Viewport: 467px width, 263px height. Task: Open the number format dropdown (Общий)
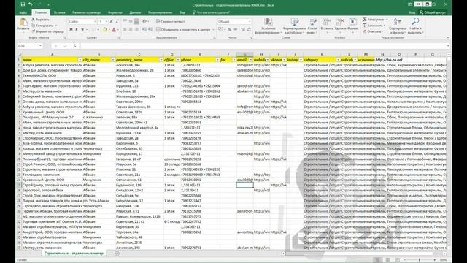point(250,21)
